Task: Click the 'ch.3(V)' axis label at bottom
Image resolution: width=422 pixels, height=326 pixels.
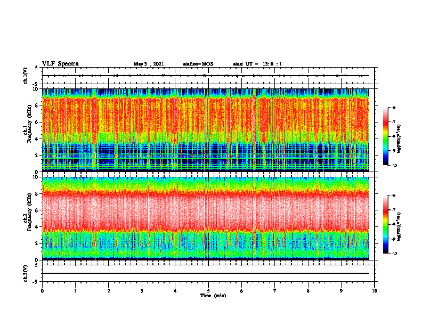Action: [x=26, y=273]
